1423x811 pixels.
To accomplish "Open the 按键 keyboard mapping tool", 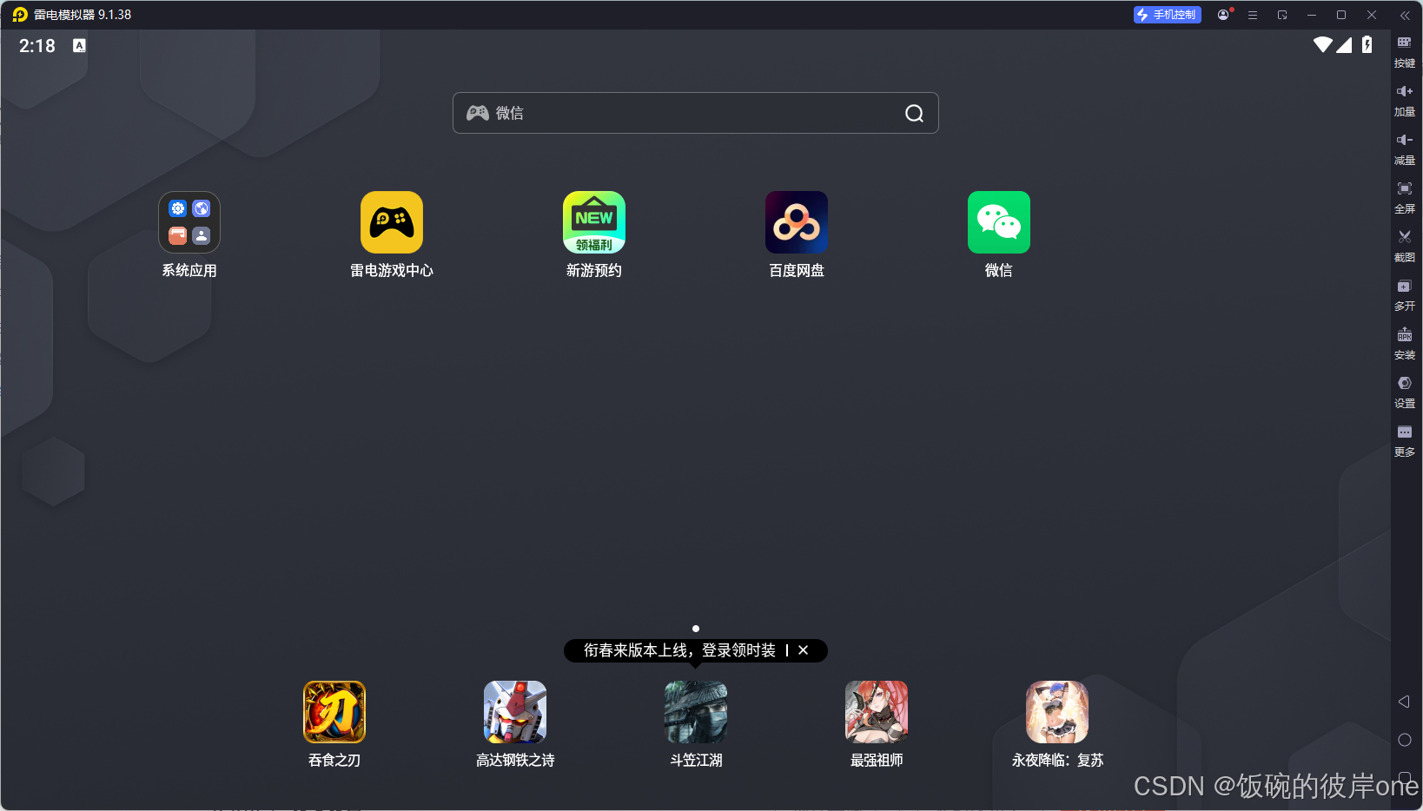I will (x=1405, y=51).
